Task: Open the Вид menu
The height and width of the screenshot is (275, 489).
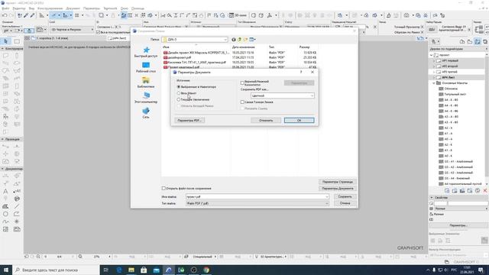Action: pos(32,8)
